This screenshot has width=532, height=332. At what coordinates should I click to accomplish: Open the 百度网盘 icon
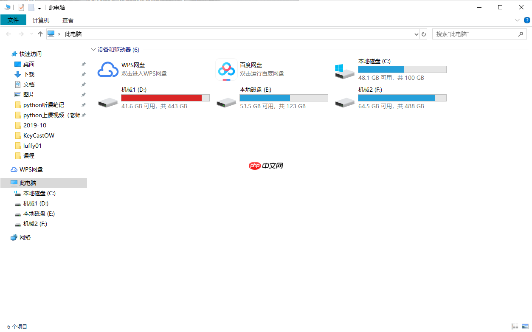pos(226,70)
